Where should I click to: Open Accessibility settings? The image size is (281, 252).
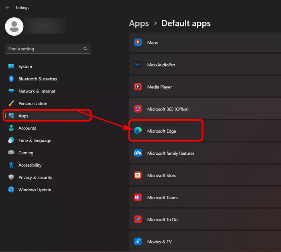[x=47, y=165]
